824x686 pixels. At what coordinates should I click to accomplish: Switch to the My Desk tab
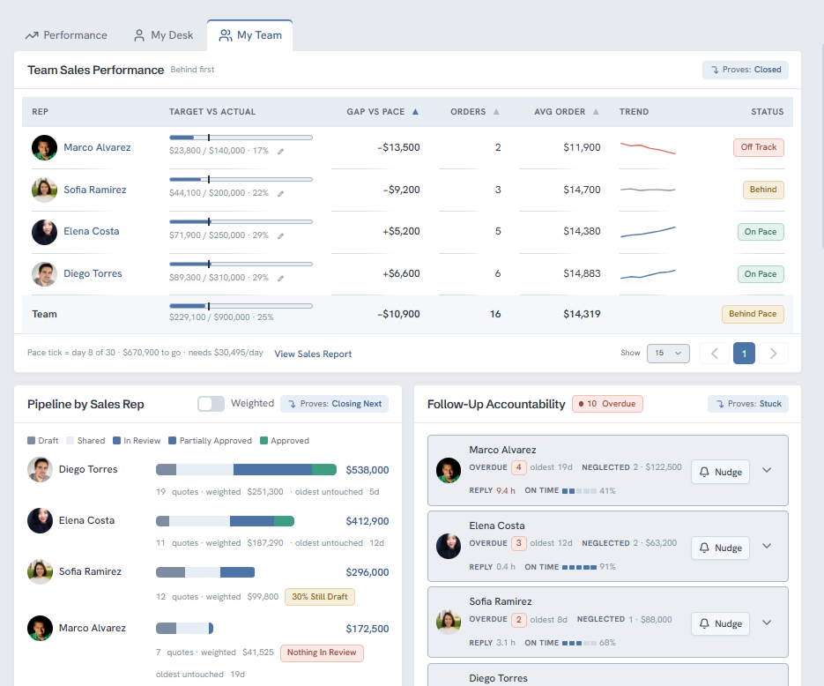click(x=163, y=35)
